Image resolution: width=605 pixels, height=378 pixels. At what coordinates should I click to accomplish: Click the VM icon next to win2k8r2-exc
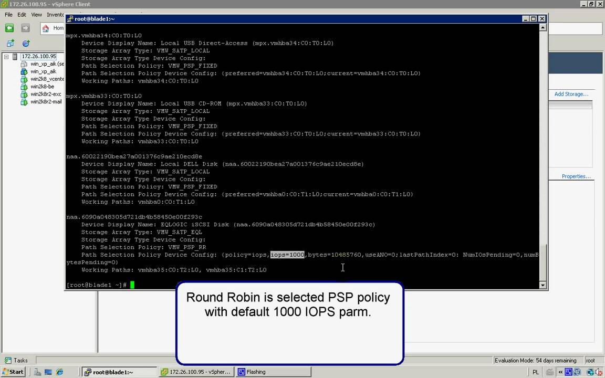24,94
